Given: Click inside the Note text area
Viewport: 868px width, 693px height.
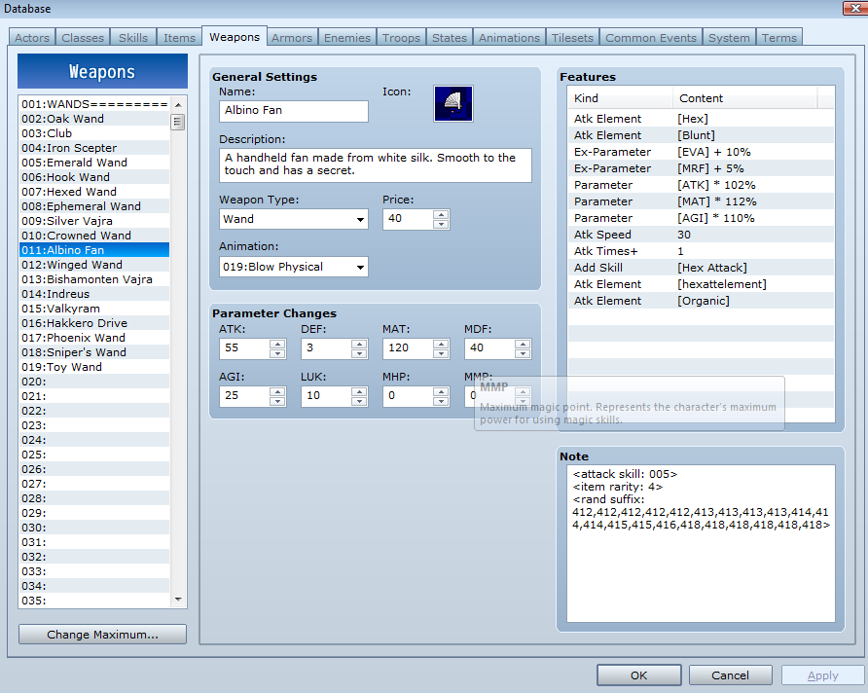Looking at the screenshot, I should [x=701, y=543].
